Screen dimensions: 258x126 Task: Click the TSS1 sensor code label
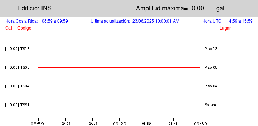25,105
